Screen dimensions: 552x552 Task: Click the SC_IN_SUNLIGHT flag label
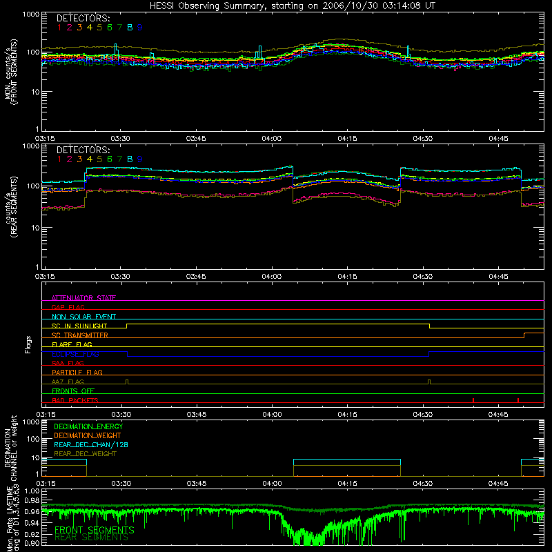[79, 326]
